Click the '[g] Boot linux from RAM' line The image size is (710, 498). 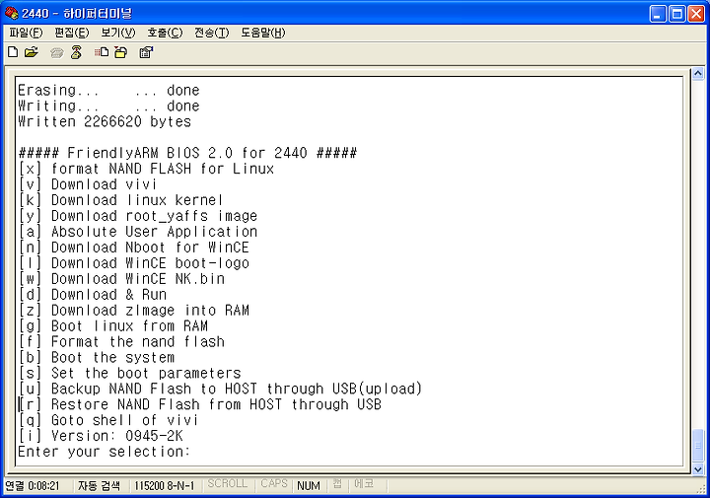click(113, 326)
